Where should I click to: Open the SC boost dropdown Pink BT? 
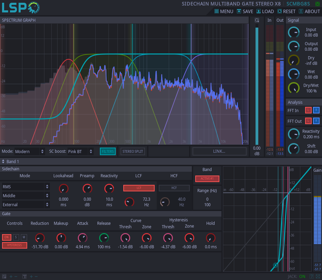80,151
